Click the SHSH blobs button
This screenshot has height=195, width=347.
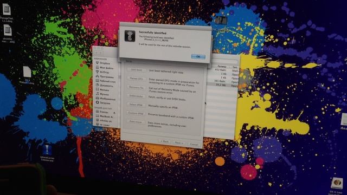pyautogui.click(x=136, y=96)
